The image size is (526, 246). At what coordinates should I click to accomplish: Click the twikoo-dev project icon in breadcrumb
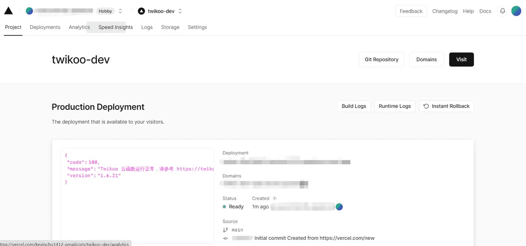141,11
